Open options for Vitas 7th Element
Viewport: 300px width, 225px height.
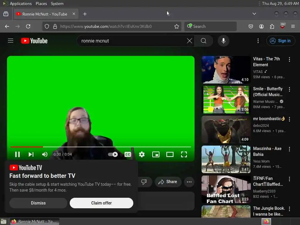289,59
